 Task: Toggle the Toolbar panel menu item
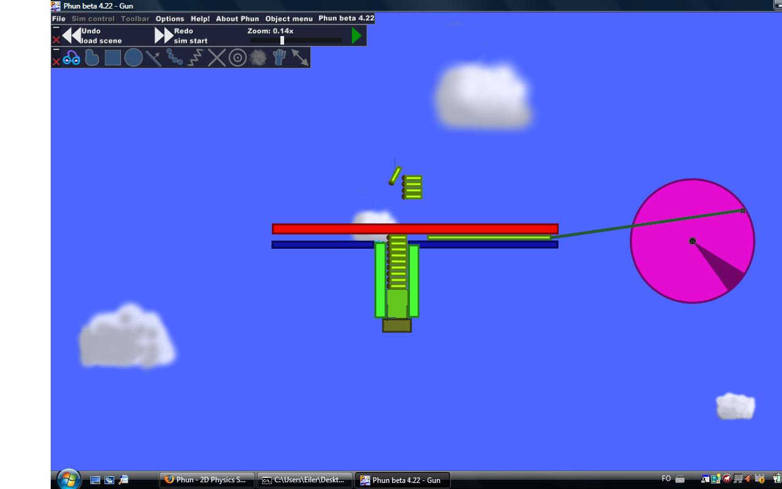pyautogui.click(x=135, y=18)
